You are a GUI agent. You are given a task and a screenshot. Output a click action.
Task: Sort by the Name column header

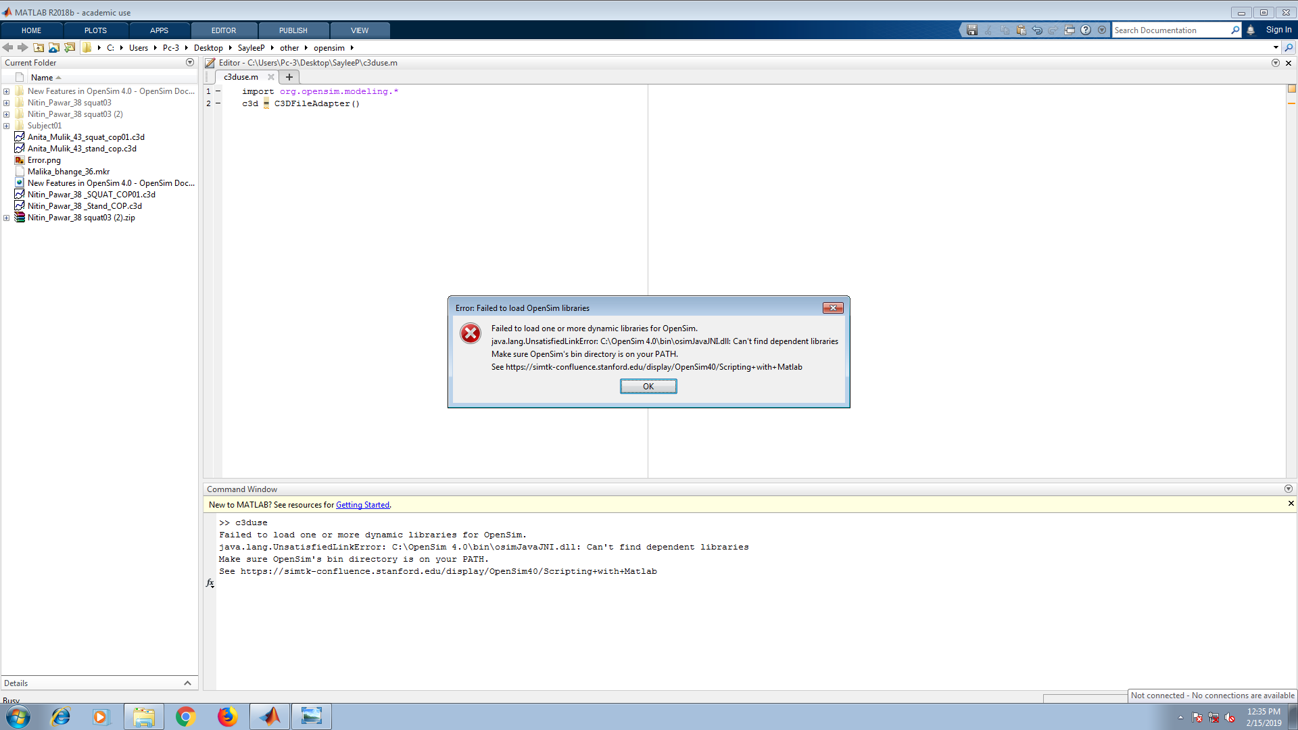(x=42, y=78)
